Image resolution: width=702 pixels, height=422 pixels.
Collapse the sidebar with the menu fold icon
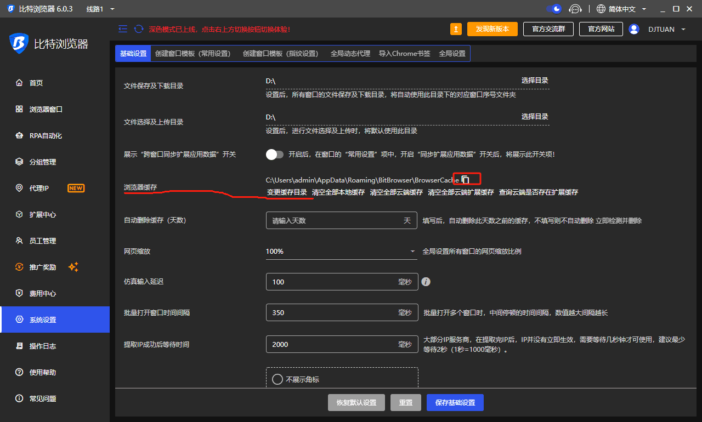[123, 29]
